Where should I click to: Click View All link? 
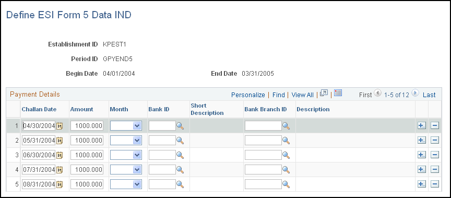coord(302,95)
